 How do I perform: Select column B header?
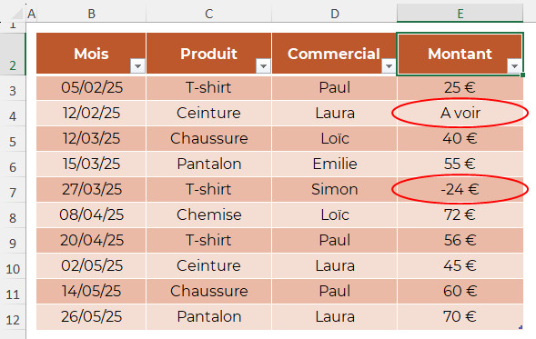click(x=91, y=14)
